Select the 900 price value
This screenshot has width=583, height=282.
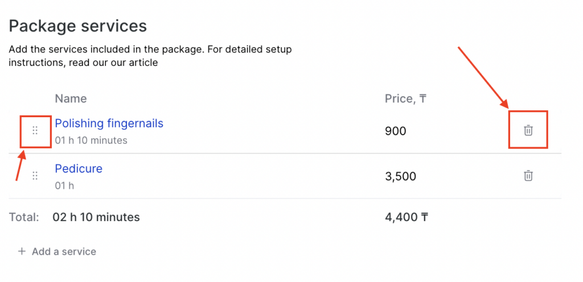pyautogui.click(x=396, y=131)
